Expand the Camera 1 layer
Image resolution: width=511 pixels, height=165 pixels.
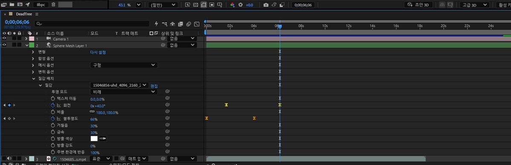[x=26, y=39]
